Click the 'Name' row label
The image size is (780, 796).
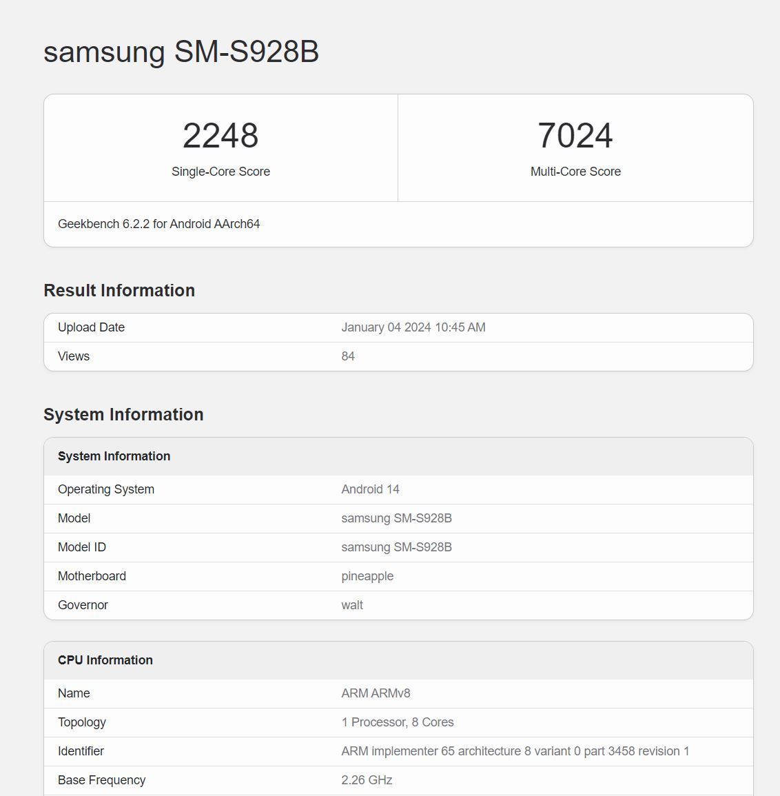pyautogui.click(x=74, y=693)
